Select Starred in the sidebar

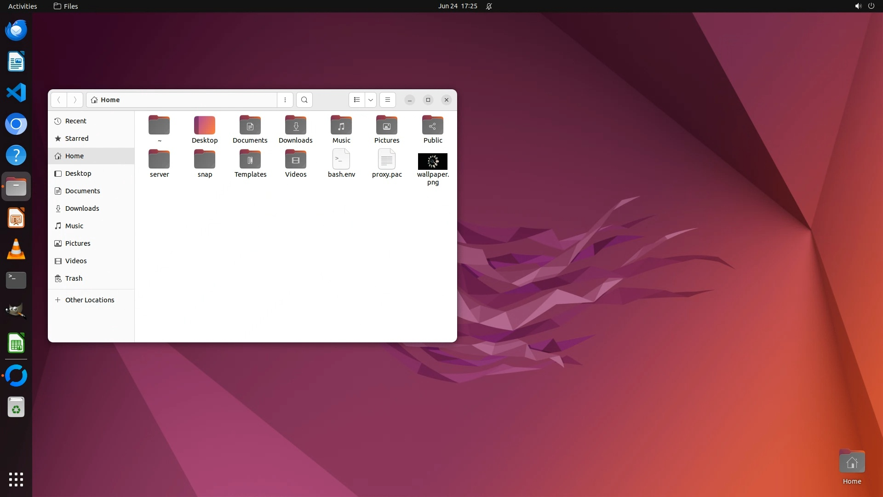(77, 139)
